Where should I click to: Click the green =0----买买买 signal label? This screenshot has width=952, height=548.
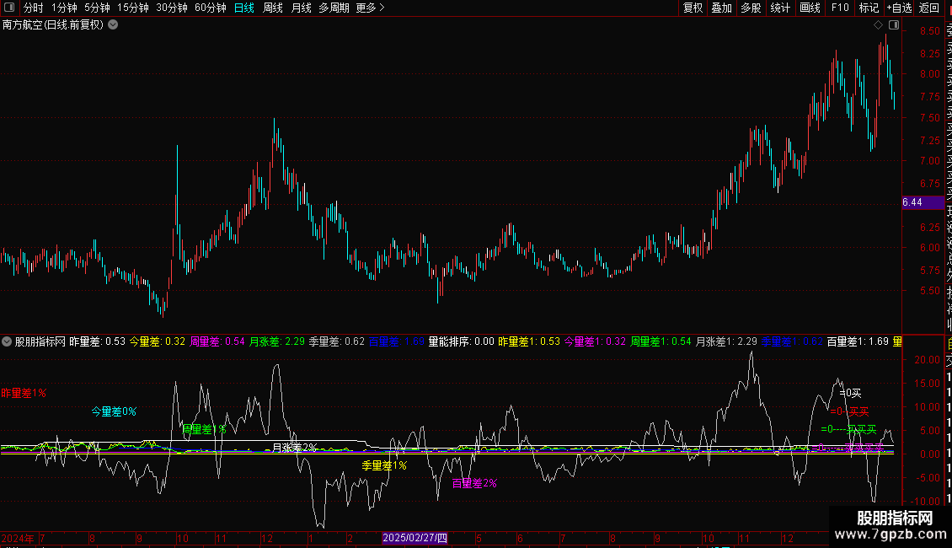click(x=848, y=429)
